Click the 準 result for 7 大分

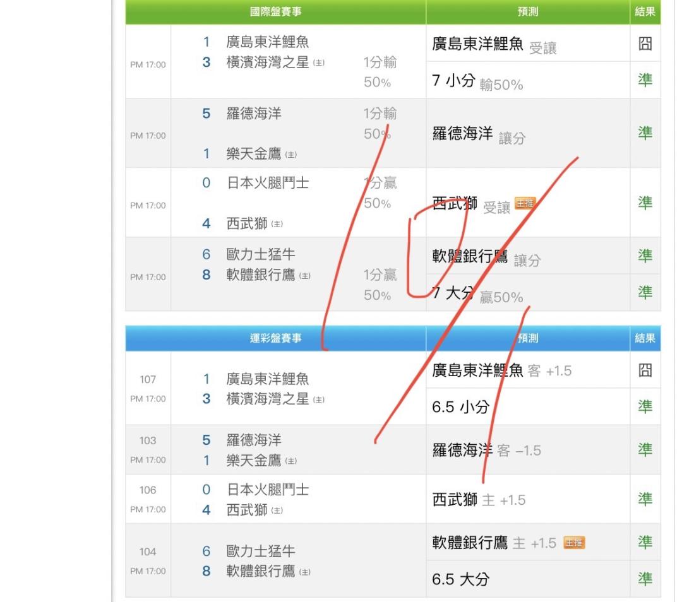645,292
